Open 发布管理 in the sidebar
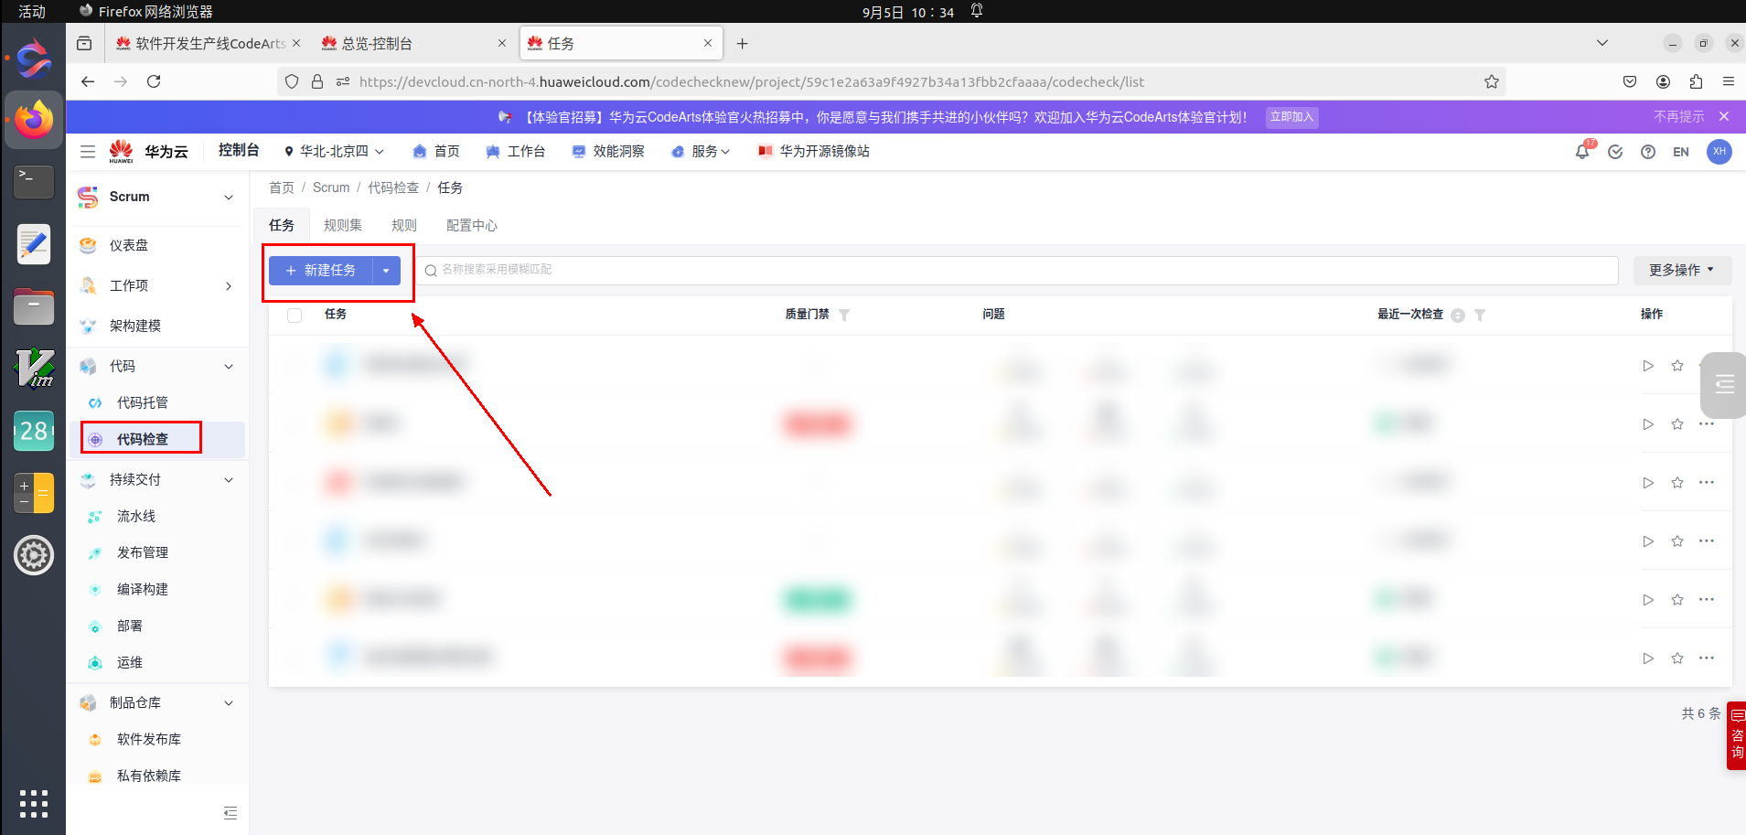 (143, 552)
